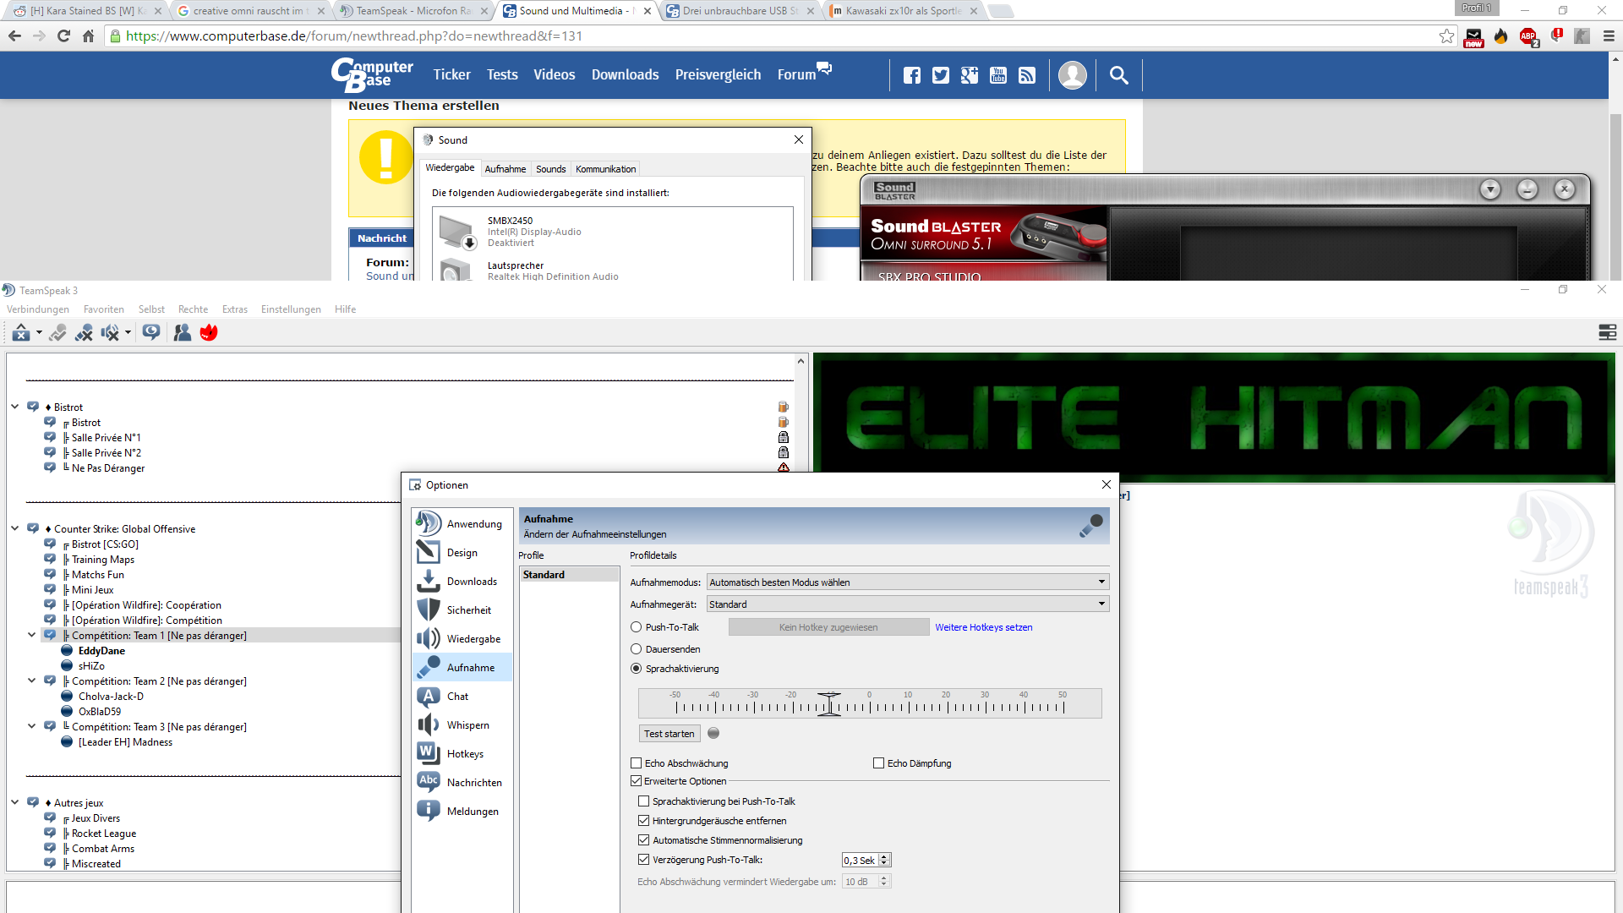Click the voice activation level slider
The height and width of the screenshot is (913, 1623).
tap(870, 703)
